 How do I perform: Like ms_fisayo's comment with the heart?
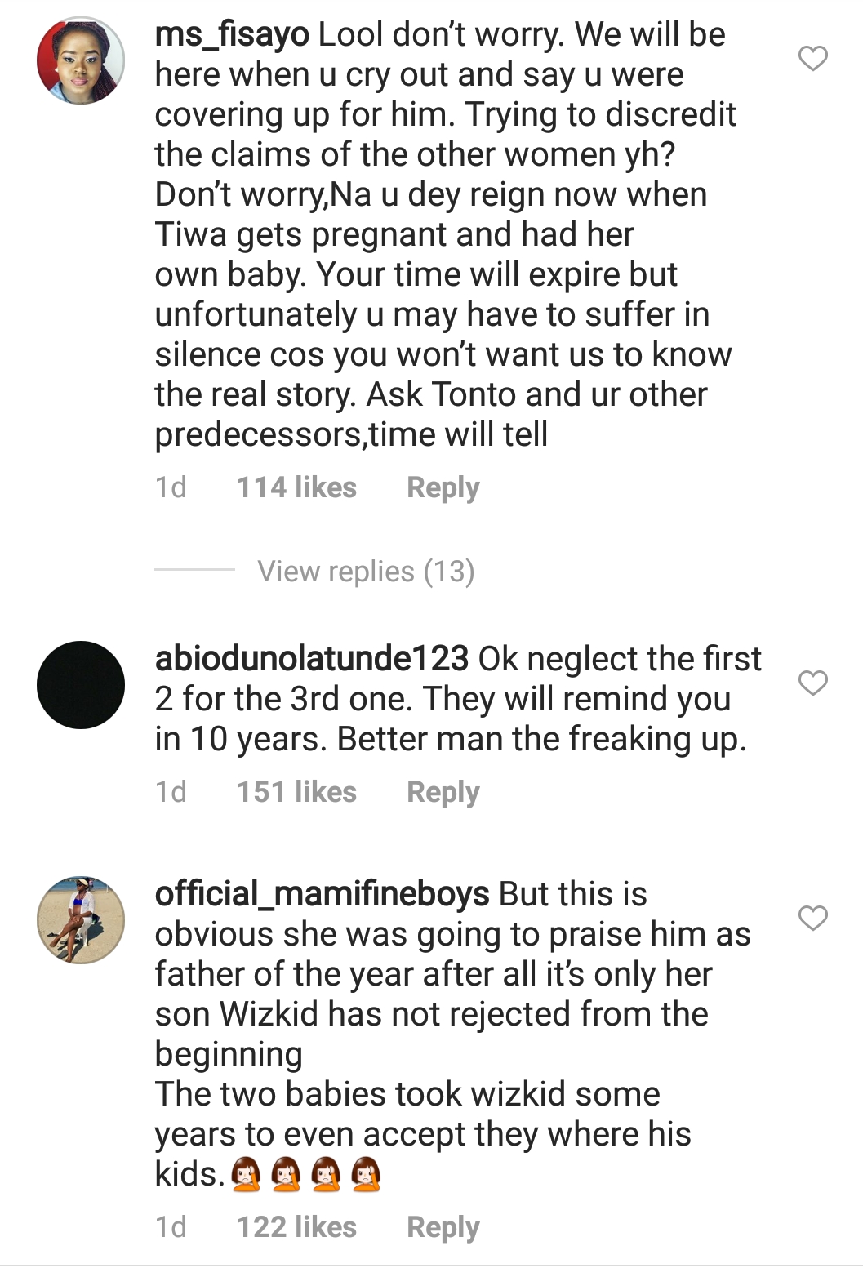[812, 59]
